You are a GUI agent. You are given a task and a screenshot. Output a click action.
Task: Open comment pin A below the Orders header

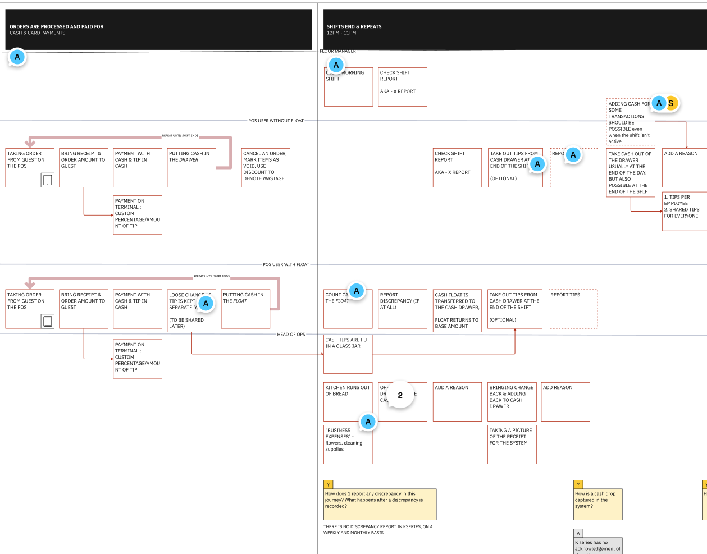pyautogui.click(x=17, y=57)
